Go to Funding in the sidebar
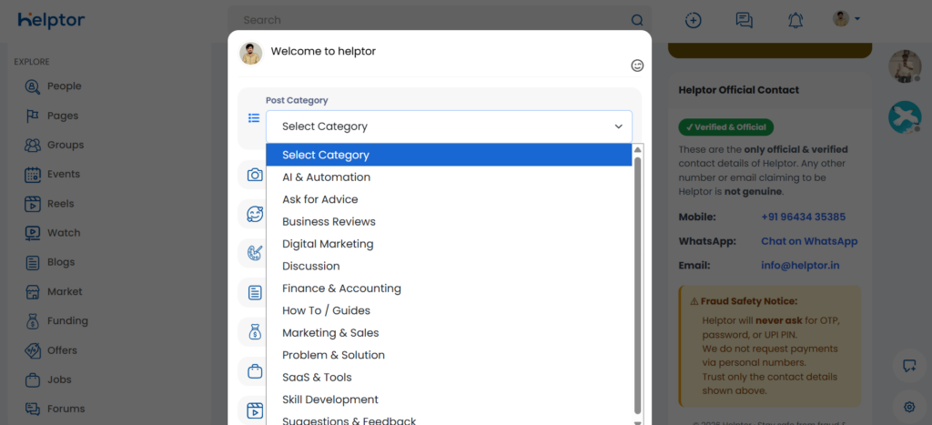 67,321
